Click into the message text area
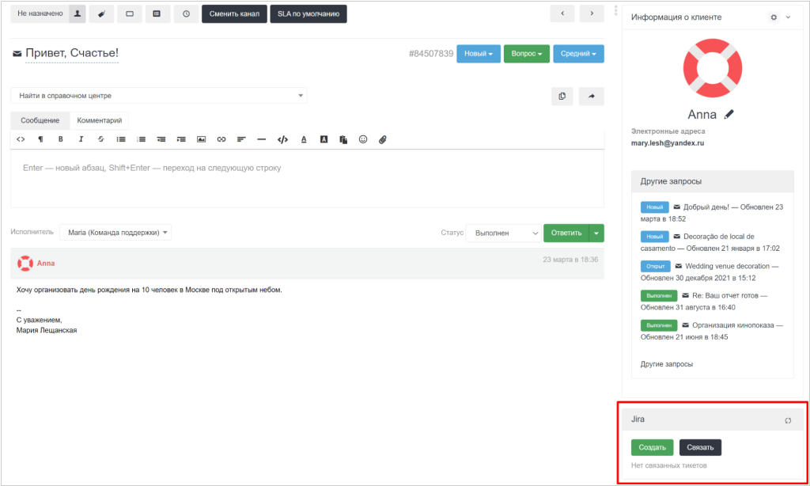The image size is (810, 486). point(308,179)
